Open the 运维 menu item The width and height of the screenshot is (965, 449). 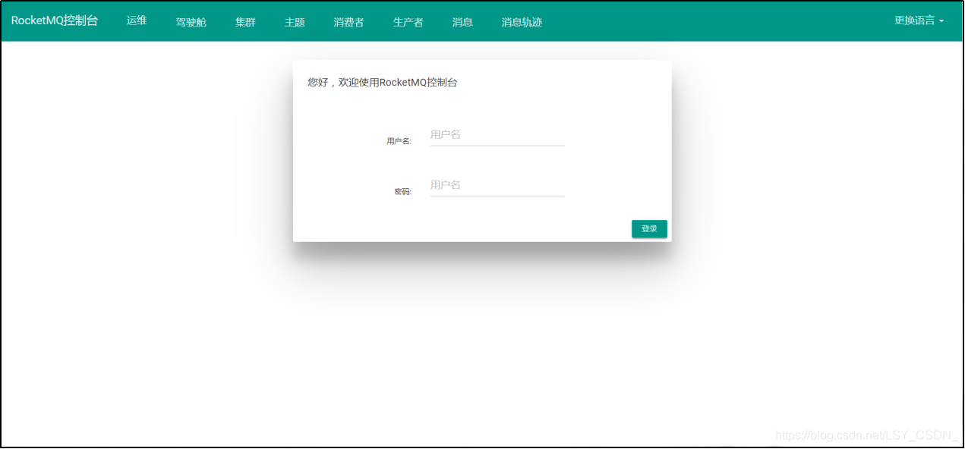[x=137, y=21]
